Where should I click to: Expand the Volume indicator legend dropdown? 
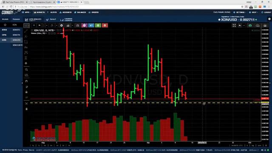coord(46,33)
